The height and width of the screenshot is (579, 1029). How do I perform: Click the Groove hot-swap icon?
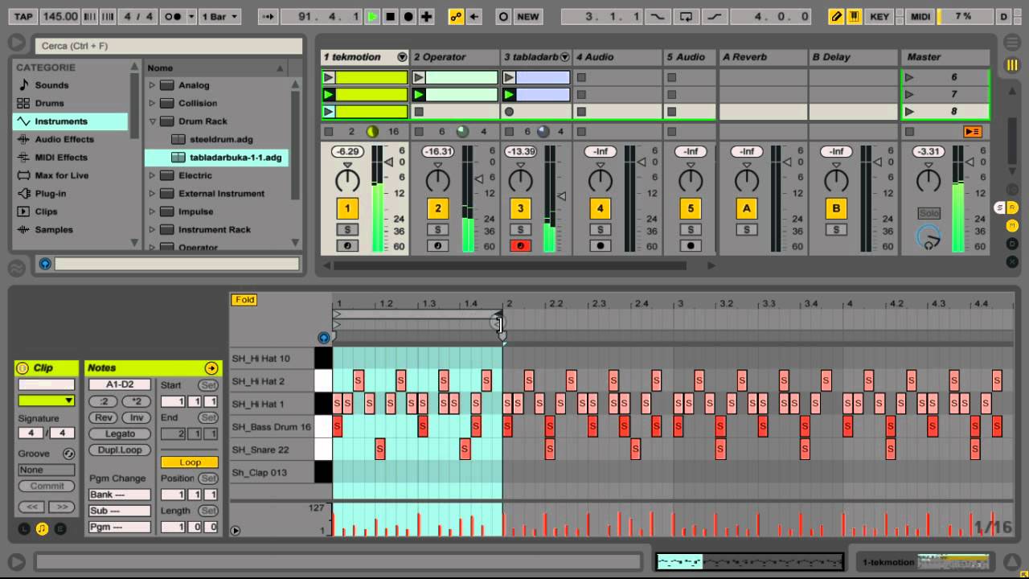click(x=69, y=454)
